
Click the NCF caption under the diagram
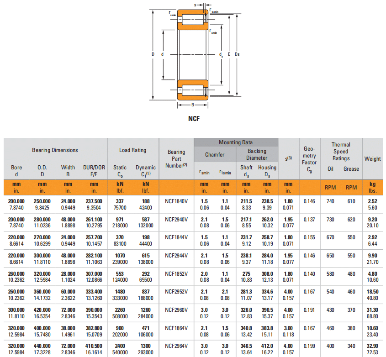(194, 118)
